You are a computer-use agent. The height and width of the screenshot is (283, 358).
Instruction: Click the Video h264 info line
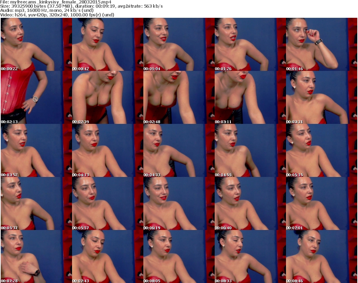pyautogui.click(x=57, y=15)
